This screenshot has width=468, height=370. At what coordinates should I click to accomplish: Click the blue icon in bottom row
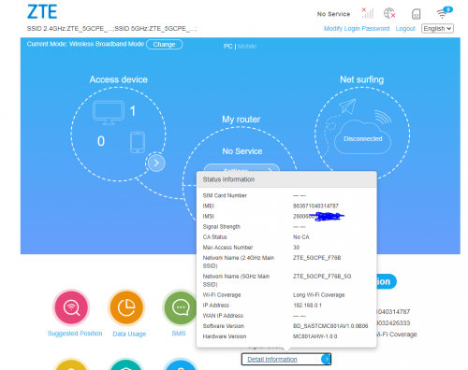181,363
